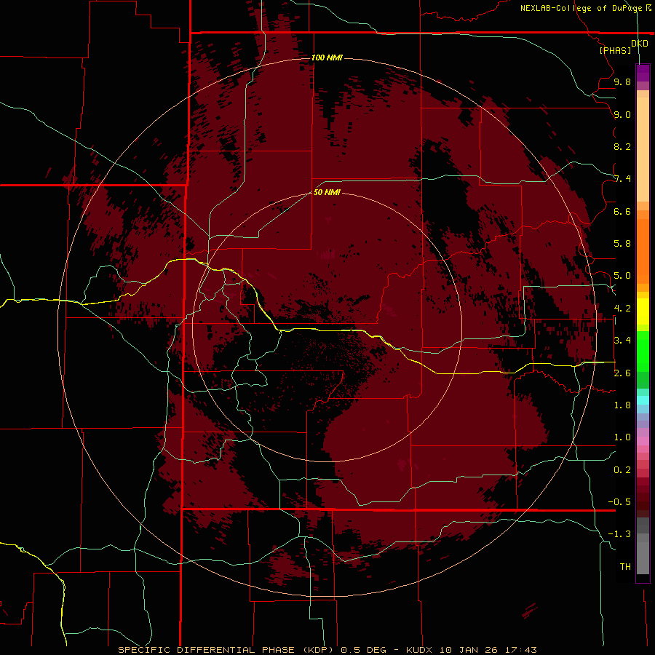Click the SPECIFIC DIFFERENTIAL PHASE (KDP) caption
Viewport: 655px width, 655px height.
226,650
